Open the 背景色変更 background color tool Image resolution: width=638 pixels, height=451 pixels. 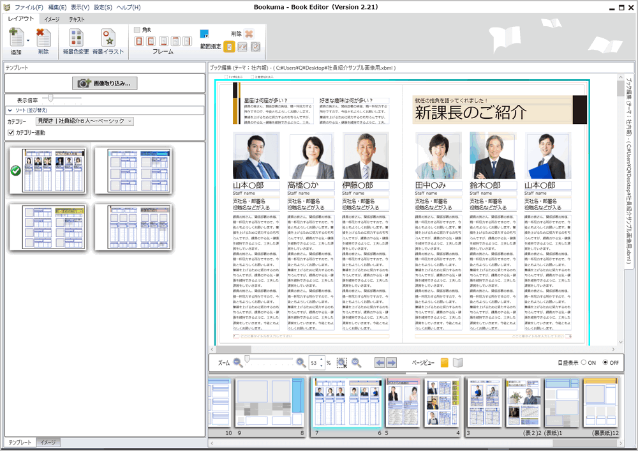point(76,38)
